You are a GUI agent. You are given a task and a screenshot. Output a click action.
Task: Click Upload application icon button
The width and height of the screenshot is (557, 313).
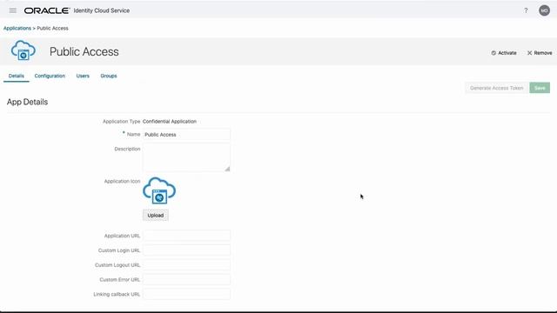pos(156,216)
